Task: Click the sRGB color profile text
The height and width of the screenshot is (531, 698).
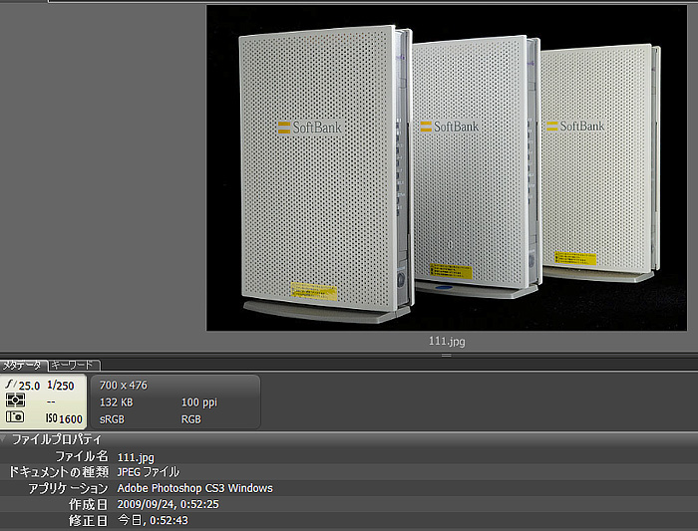Action: [112, 419]
